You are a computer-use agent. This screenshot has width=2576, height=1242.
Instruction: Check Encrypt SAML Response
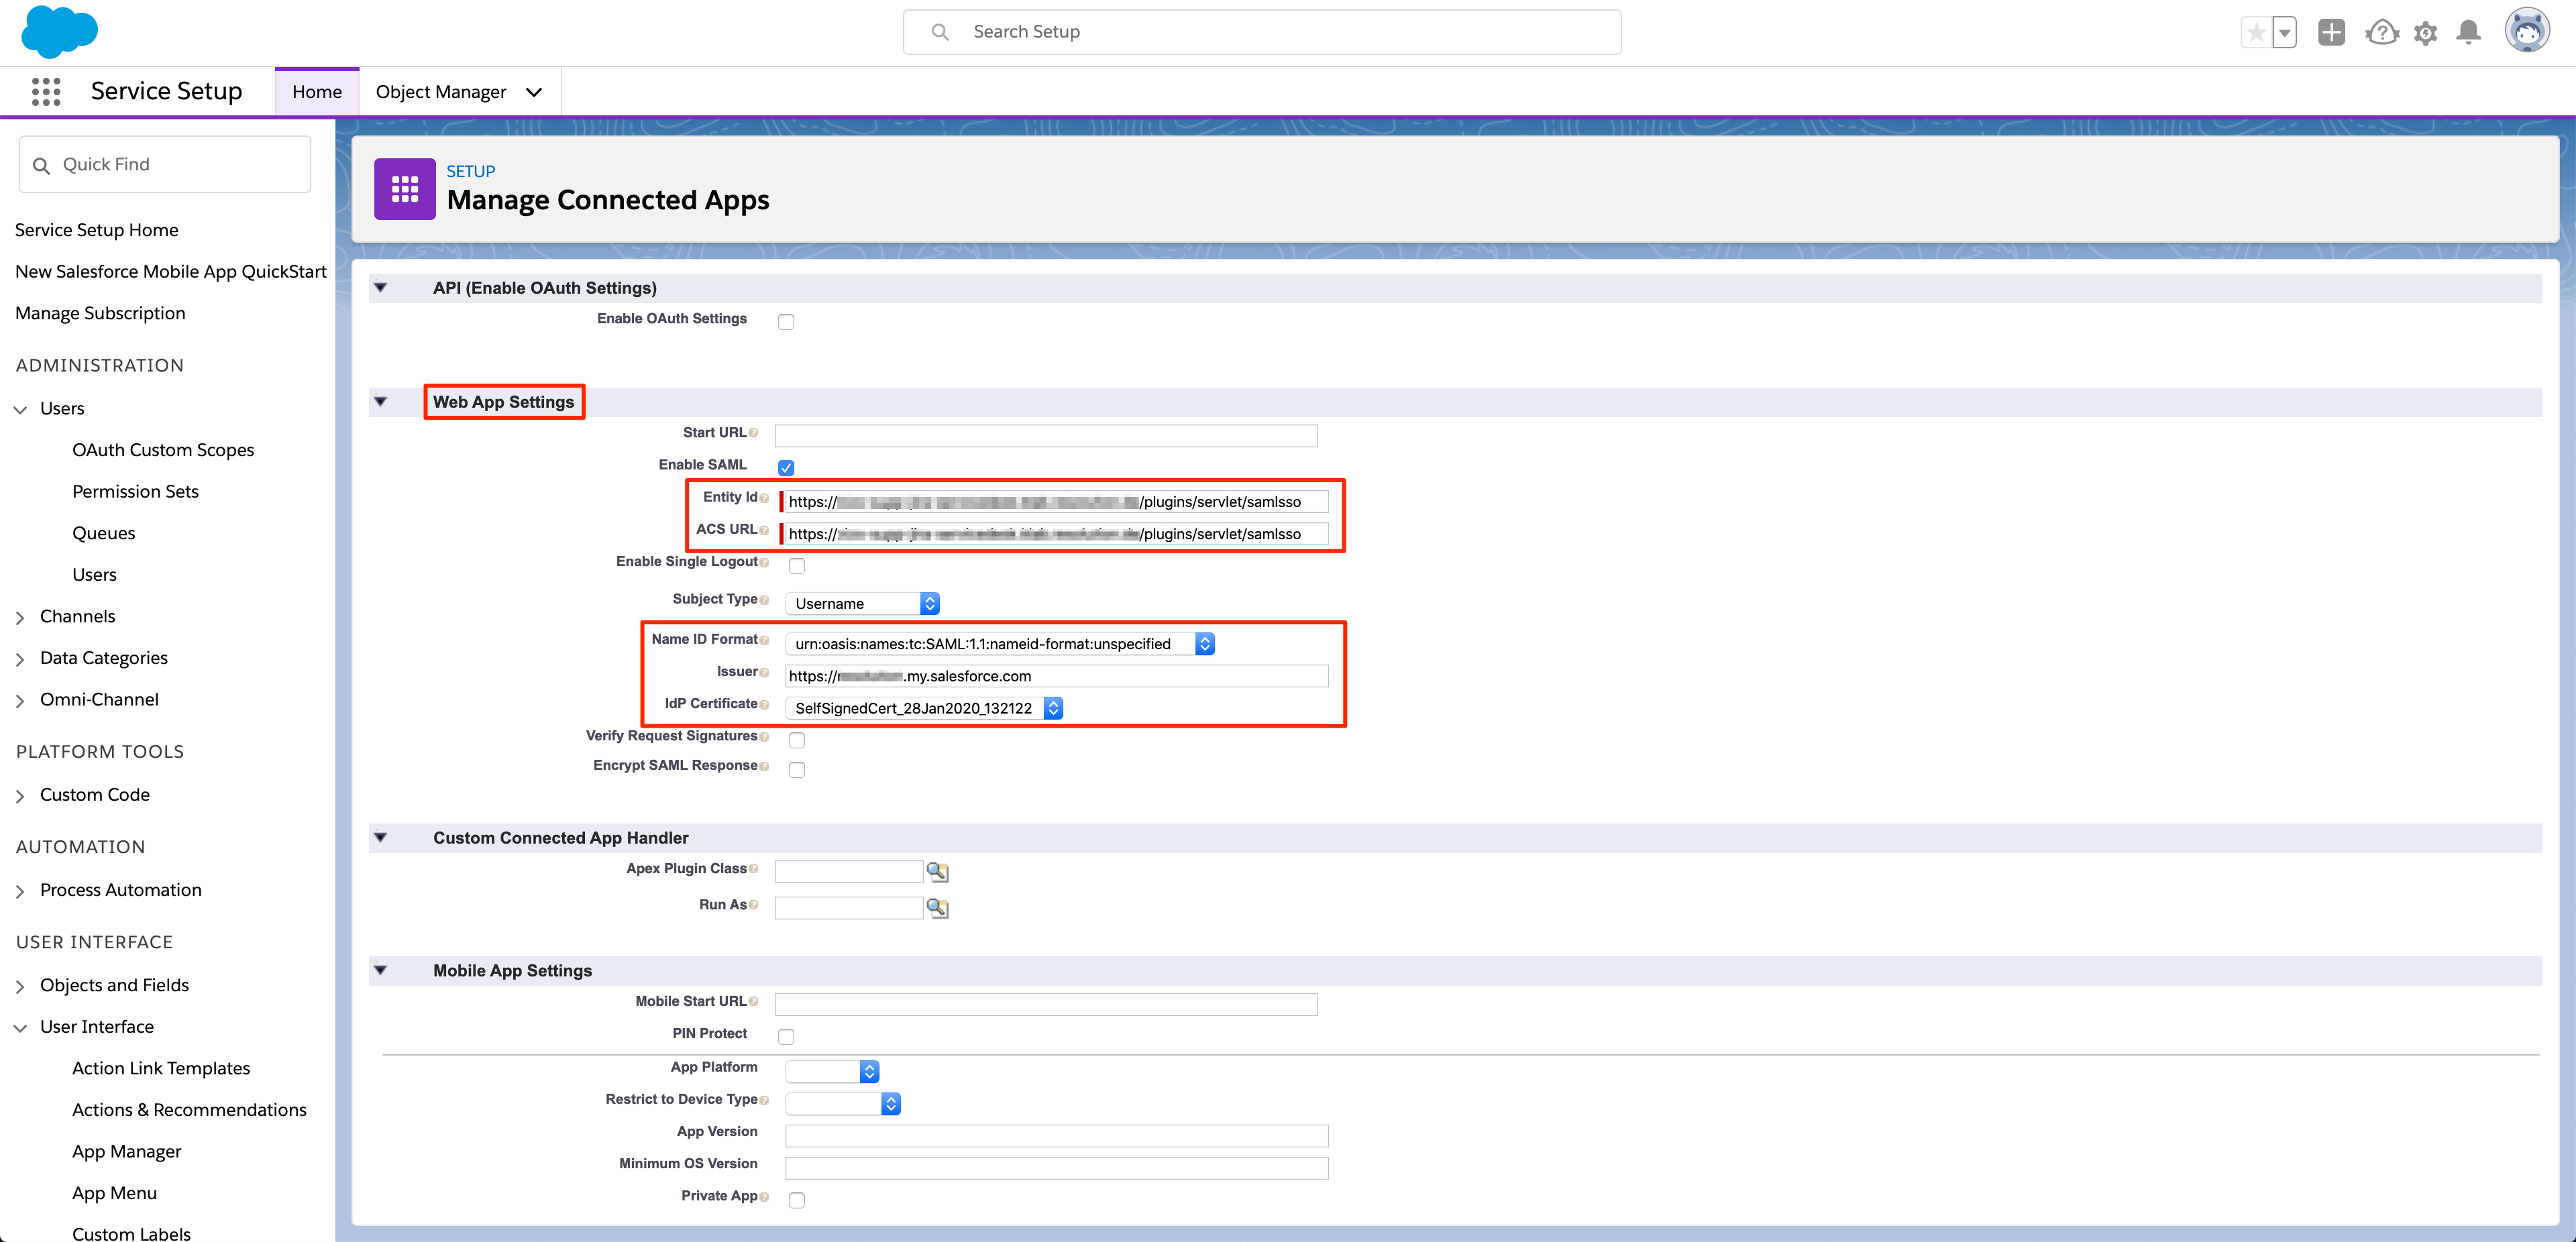click(x=797, y=769)
